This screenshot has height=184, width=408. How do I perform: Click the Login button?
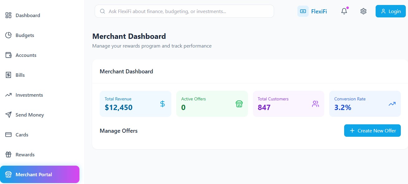pyautogui.click(x=390, y=11)
